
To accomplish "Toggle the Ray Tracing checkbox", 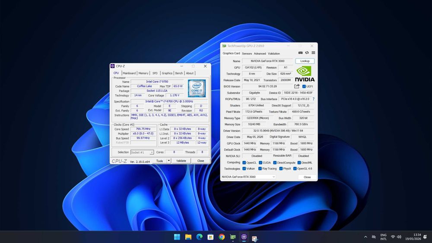I will [x=260, y=168].
